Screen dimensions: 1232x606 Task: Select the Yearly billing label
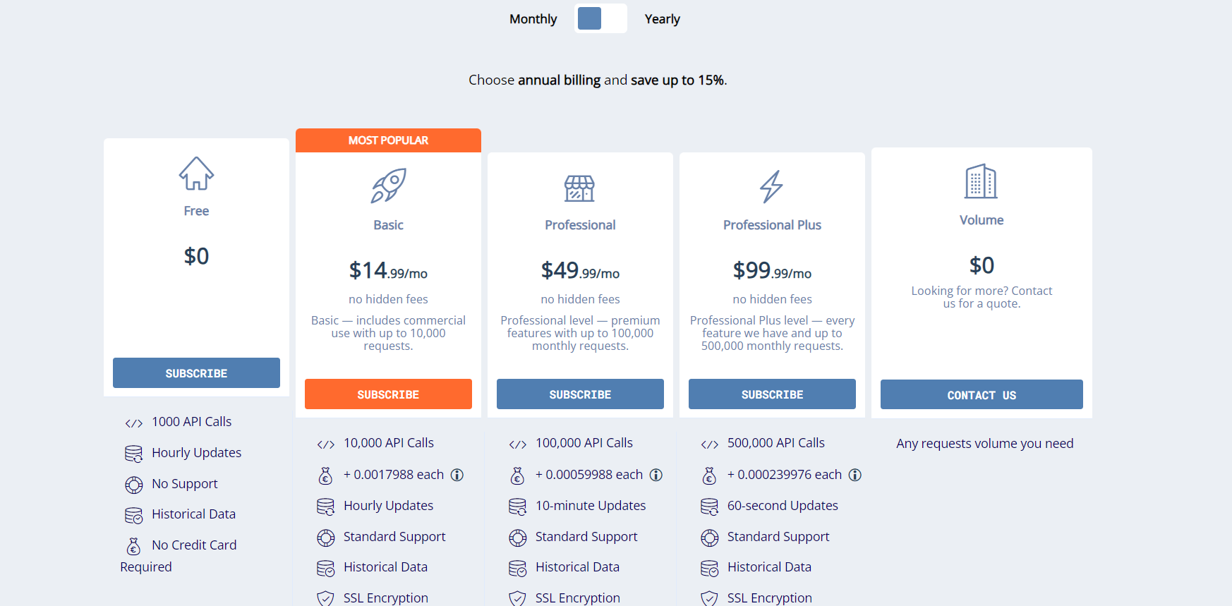[x=662, y=19]
